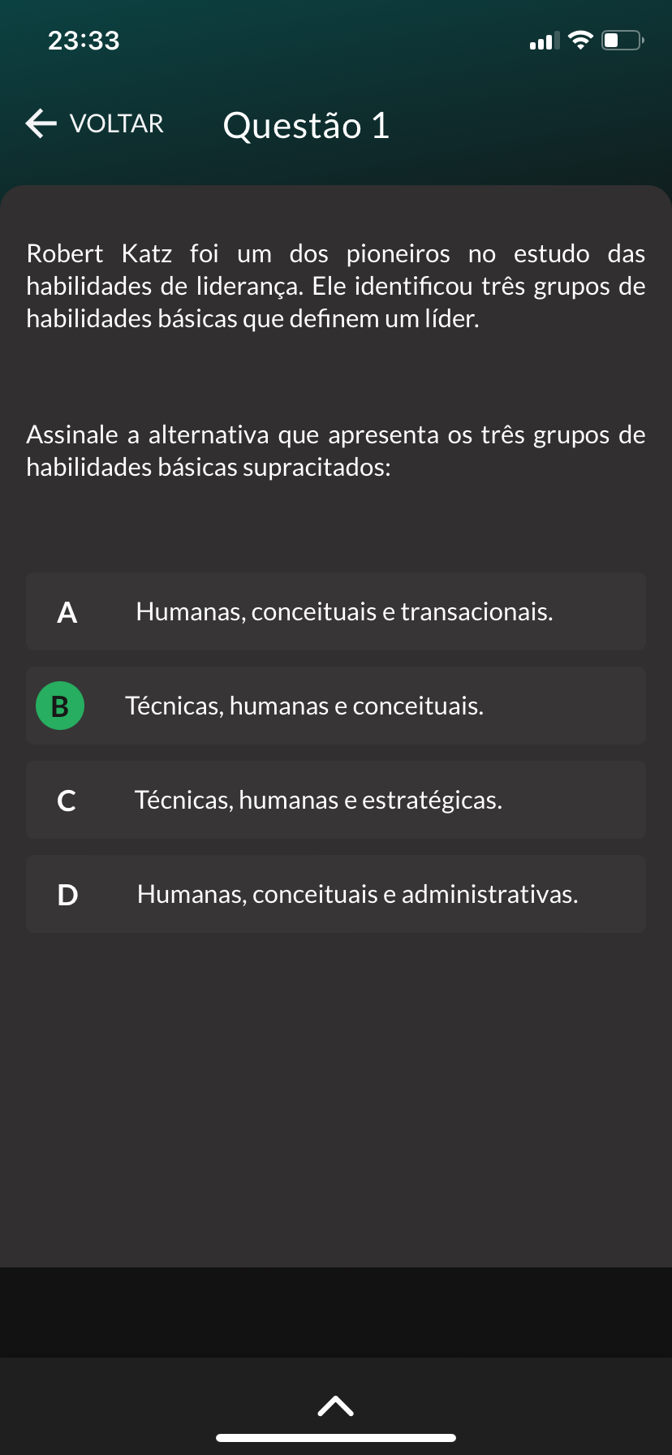
Task: Choose option letter A
Action: click(x=67, y=612)
